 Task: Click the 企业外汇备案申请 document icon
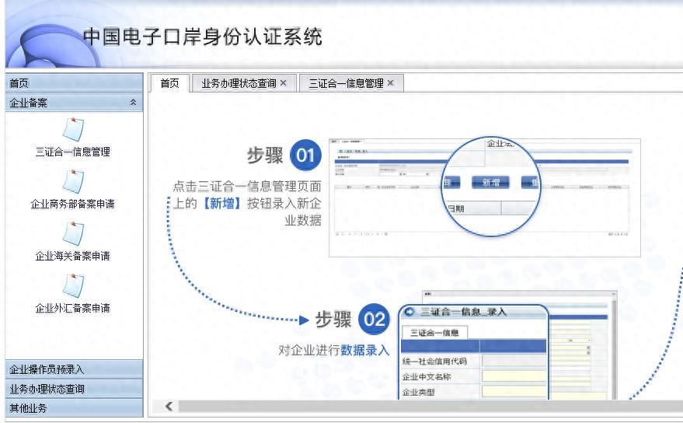point(72,285)
